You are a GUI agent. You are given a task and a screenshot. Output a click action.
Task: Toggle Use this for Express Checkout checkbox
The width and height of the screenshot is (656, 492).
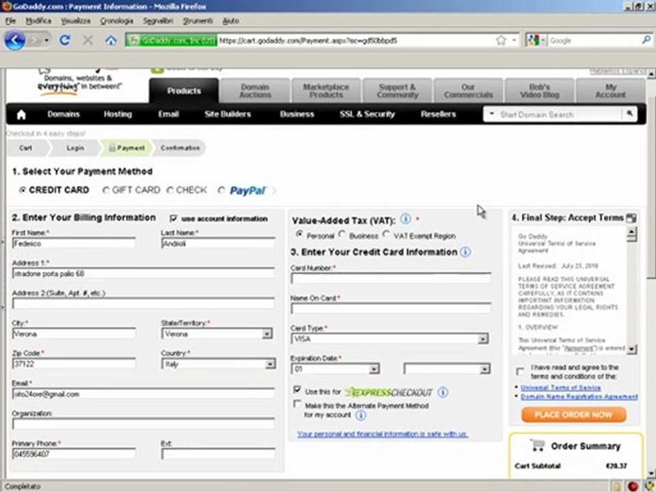[297, 390]
